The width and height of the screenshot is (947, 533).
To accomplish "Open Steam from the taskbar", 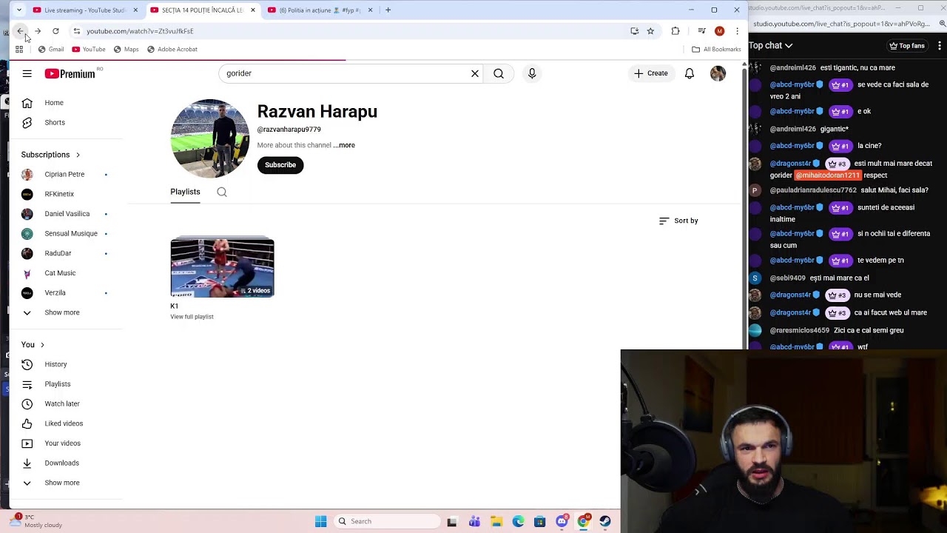I will point(605,521).
